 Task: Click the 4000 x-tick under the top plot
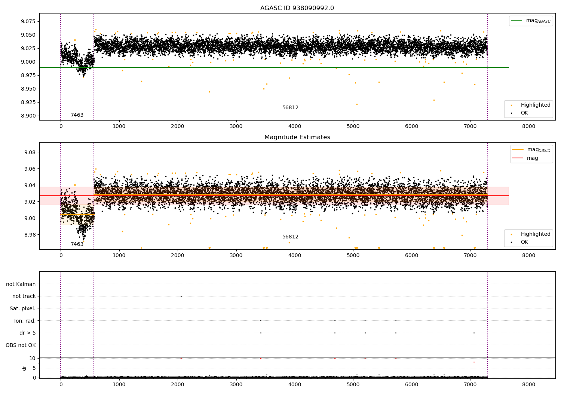pyautogui.click(x=295, y=127)
